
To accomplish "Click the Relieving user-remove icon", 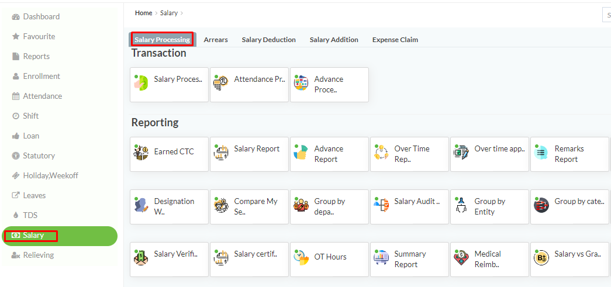I will (x=16, y=255).
